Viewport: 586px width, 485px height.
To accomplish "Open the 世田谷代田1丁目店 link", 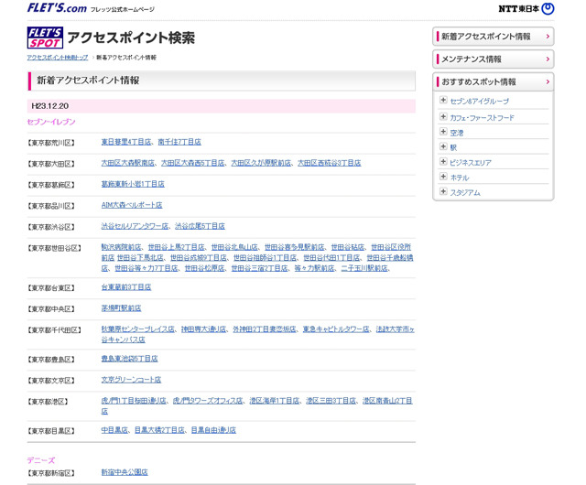I will [x=331, y=257].
